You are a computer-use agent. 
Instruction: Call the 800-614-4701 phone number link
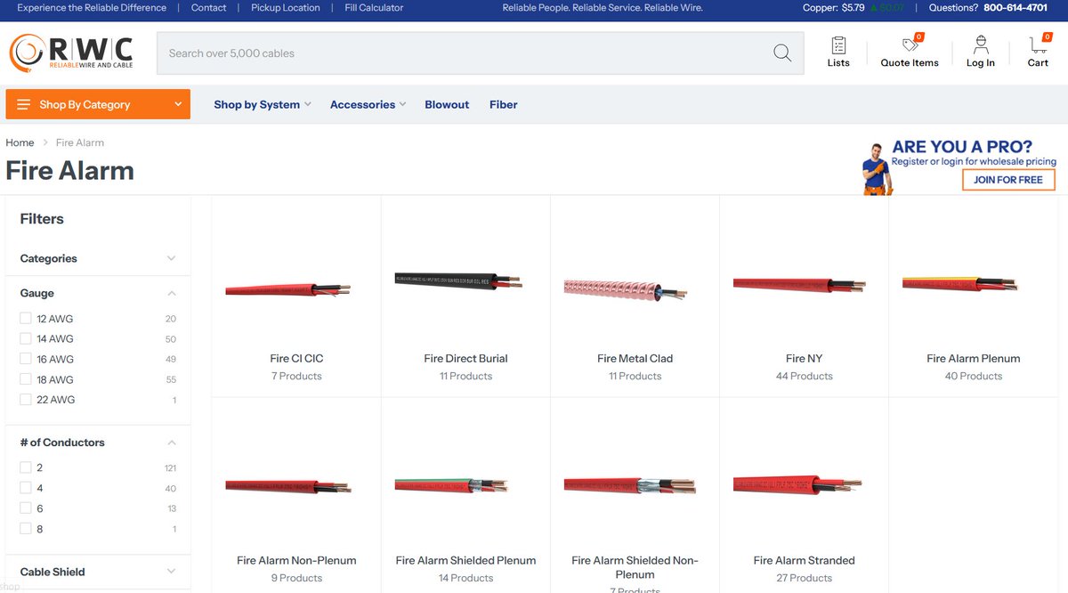[1015, 8]
